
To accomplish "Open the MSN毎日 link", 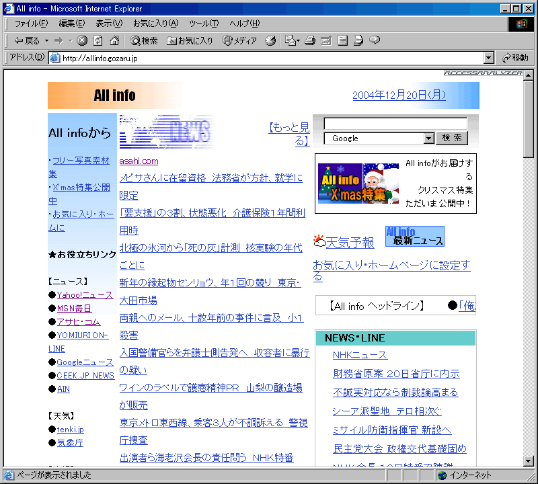I will 74,308.
